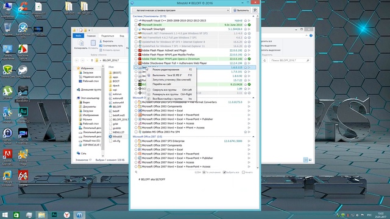
Task: Click the star icon for Microsoft Visual C++
Action: (245, 21)
